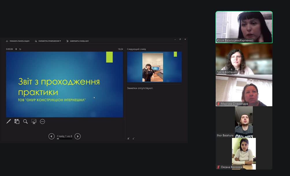Decrease notes text size
Image resolution: width=290 pixels, height=176 pixels.
tap(133, 138)
